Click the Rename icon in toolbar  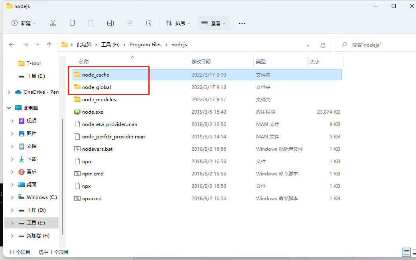tap(110, 24)
